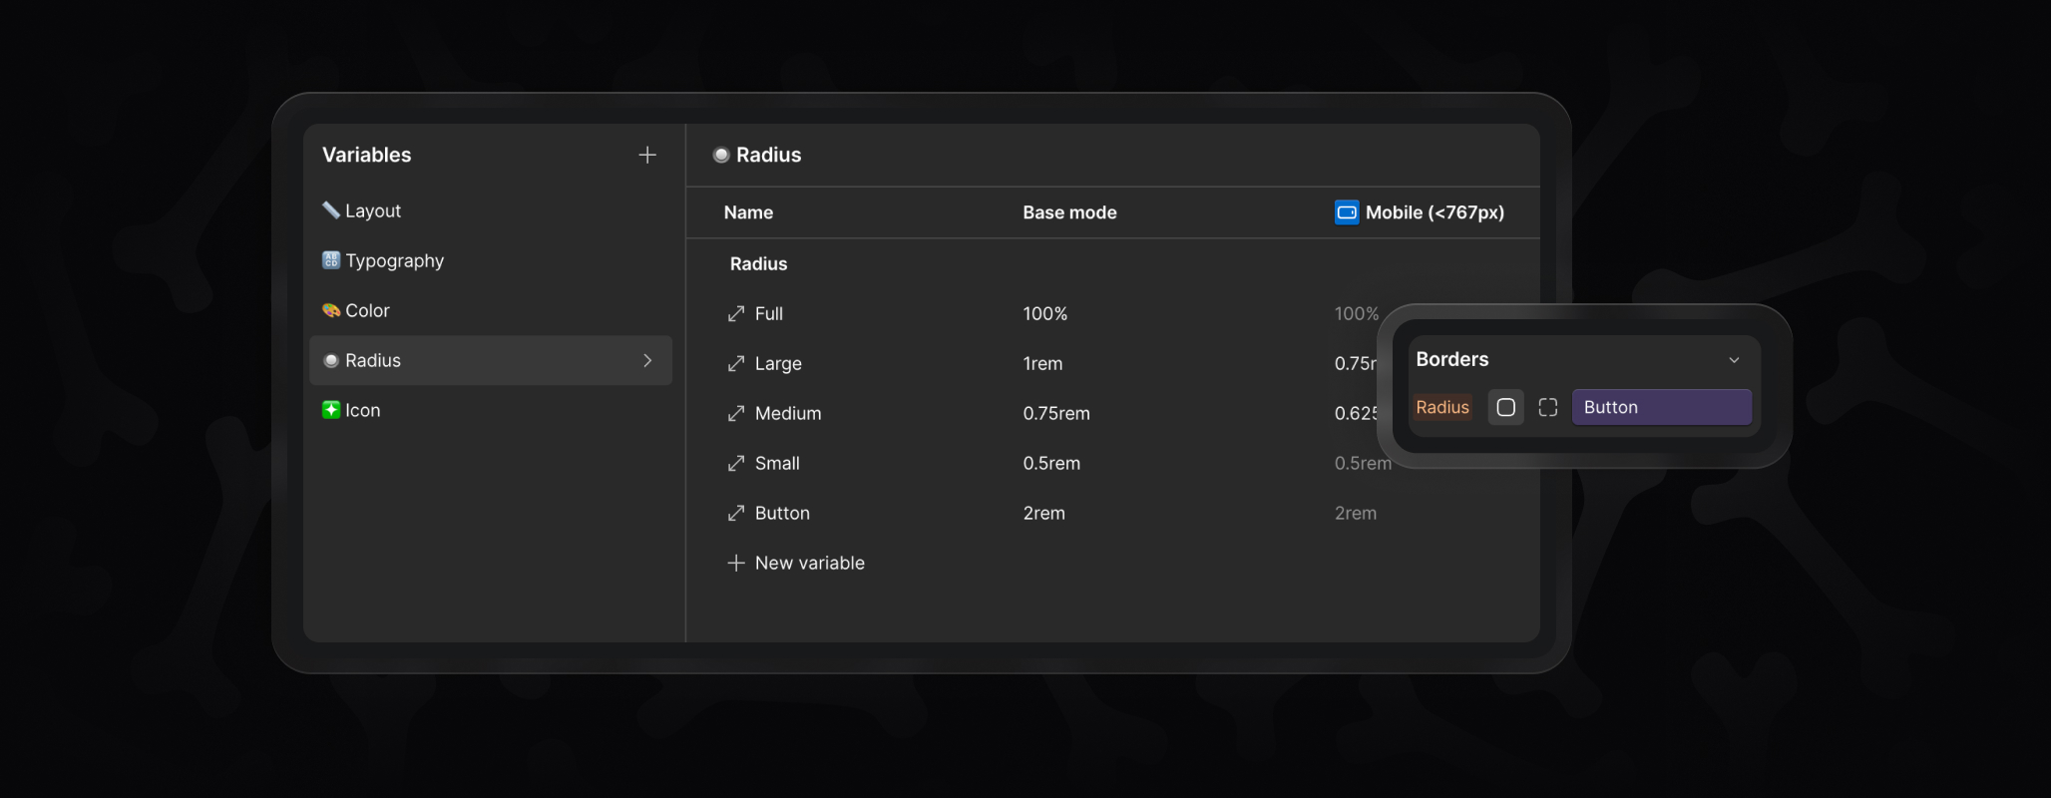This screenshot has width=2051, height=798.
Task: Edit Medium base mode value 0.75rem
Action: (x=1056, y=413)
